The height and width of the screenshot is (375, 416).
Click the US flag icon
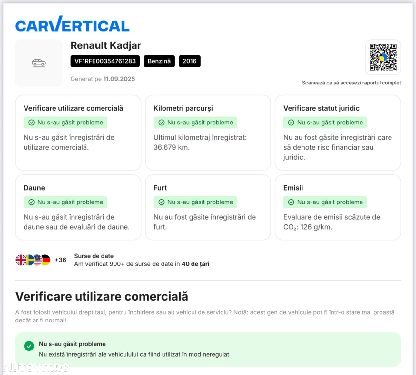tap(38, 260)
